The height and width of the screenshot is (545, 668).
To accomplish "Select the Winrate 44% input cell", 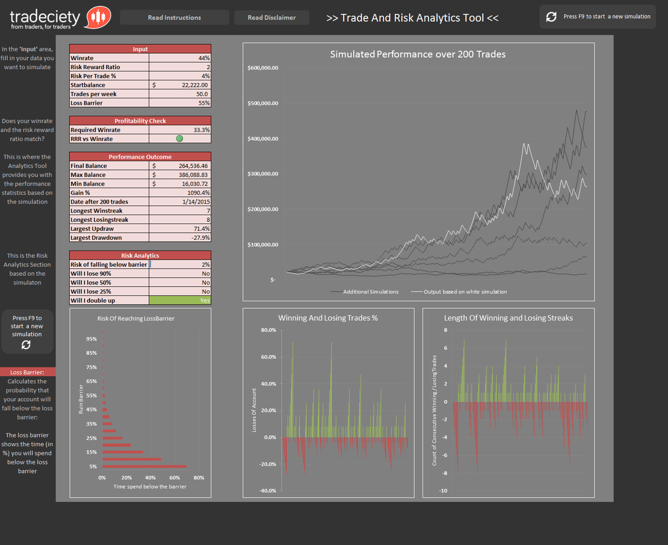I will [180, 58].
